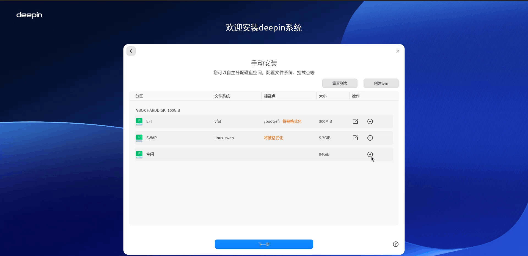Click 将被格式化 warning in SWAP row

(274, 138)
